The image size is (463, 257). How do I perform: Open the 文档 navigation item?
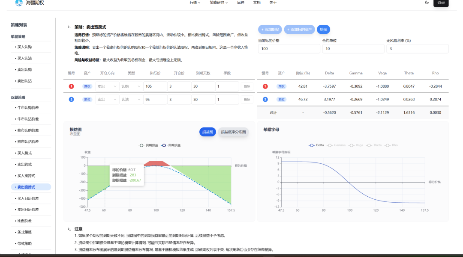click(x=257, y=3)
